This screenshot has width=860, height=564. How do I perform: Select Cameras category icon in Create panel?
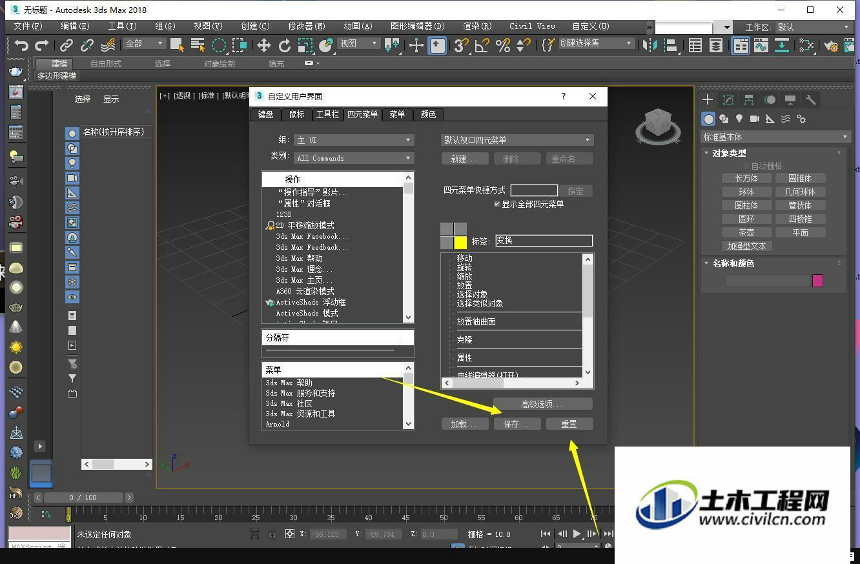(x=755, y=119)
